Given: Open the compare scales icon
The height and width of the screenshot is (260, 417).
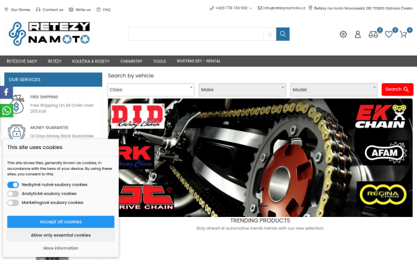Looking at the screenshot, I should [373, 35].
